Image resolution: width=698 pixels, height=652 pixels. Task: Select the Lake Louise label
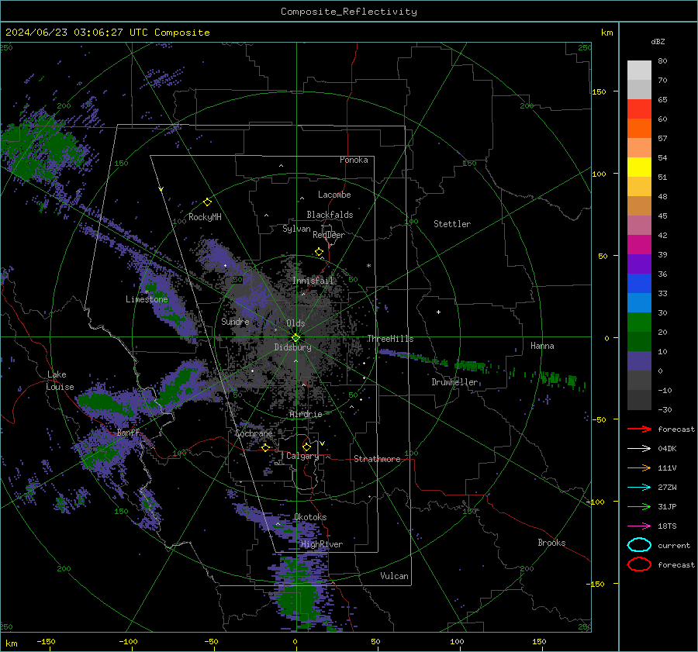coord(60,381)
